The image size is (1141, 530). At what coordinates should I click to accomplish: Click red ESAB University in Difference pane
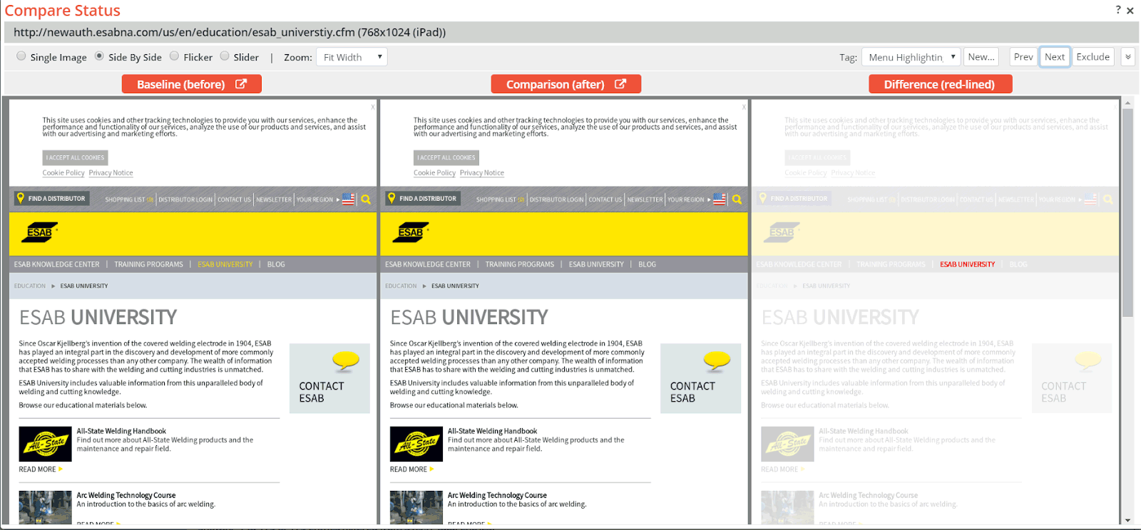tap(968, 264)
